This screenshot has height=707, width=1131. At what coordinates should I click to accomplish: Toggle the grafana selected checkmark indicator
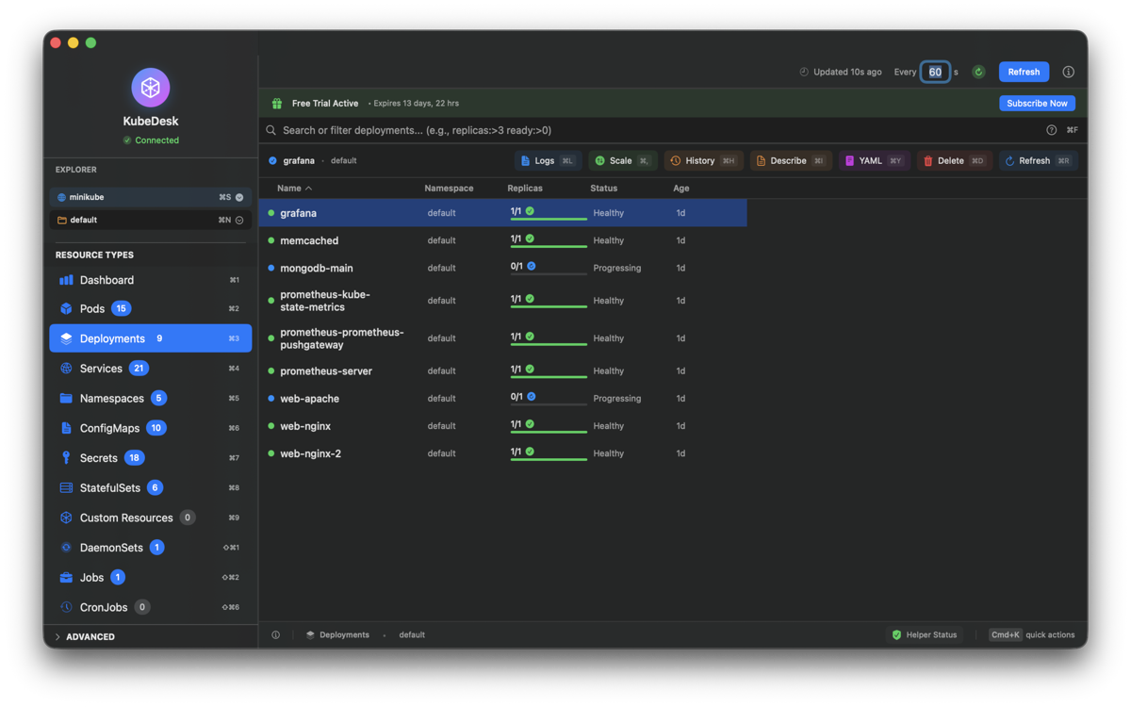273,161
